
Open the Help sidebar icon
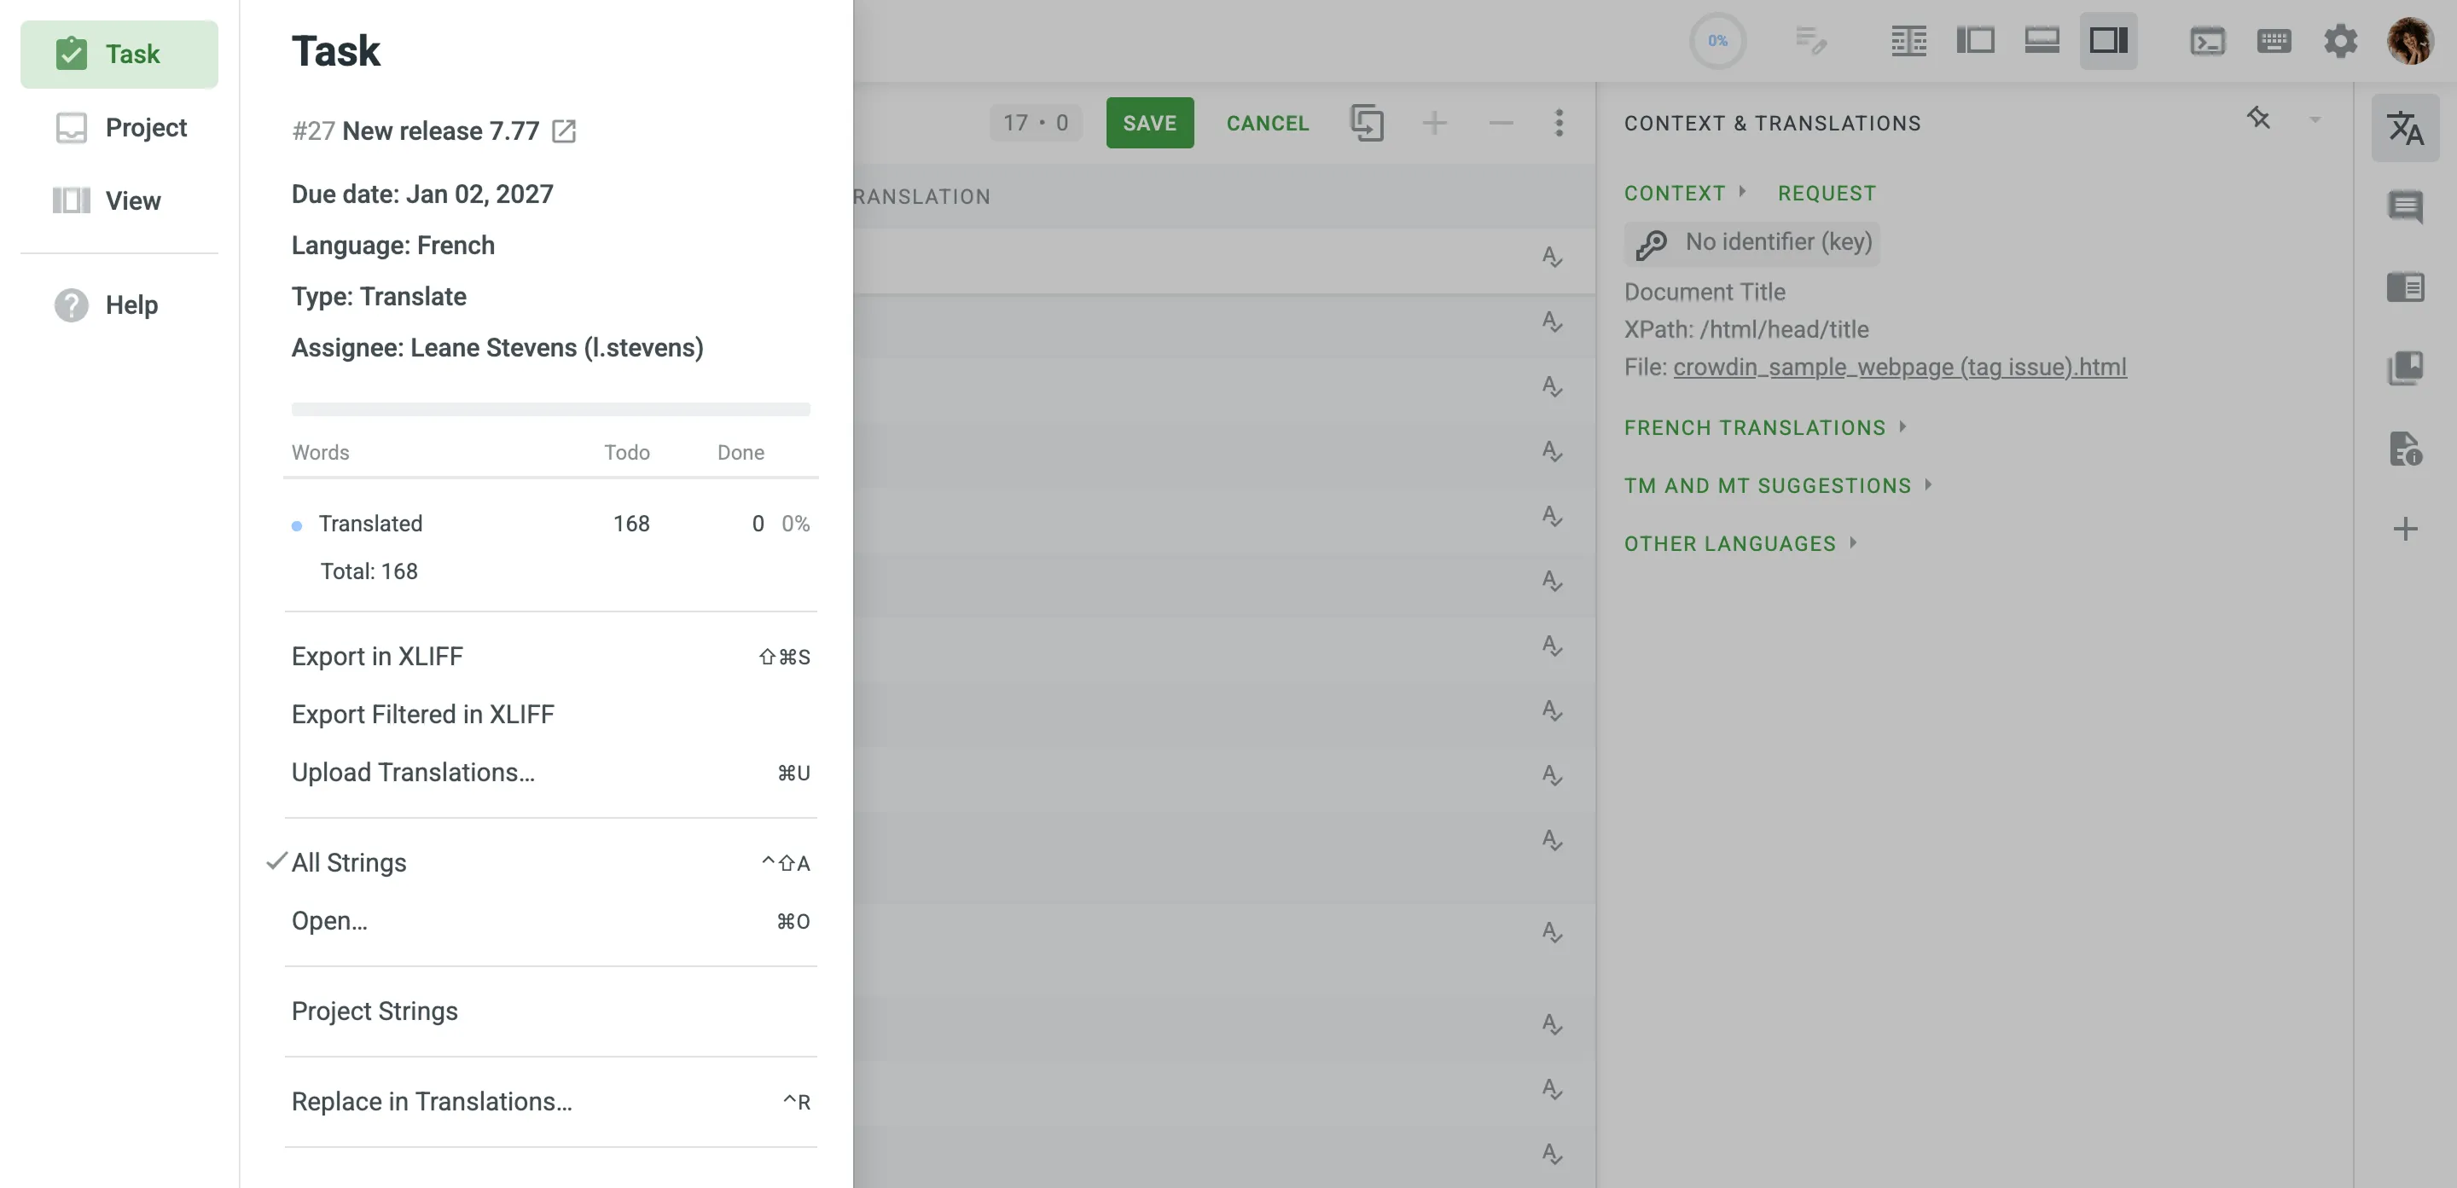point(107,305)
